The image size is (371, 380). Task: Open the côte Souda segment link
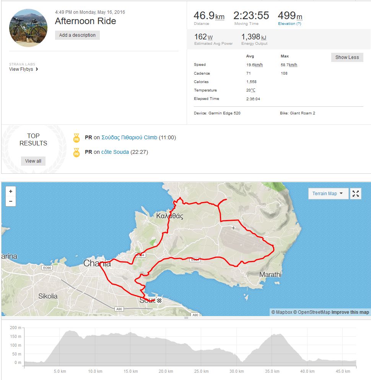tap(115, 152)
